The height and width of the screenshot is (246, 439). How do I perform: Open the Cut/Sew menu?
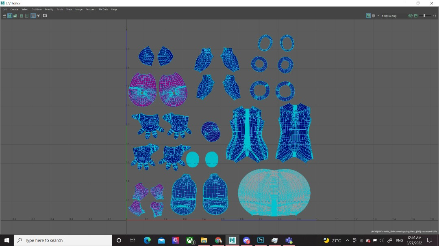click(x=36, y=9)
